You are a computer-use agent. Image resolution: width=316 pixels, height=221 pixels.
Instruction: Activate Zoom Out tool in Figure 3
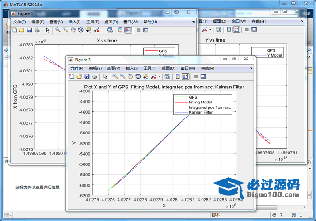click(122, 76)
